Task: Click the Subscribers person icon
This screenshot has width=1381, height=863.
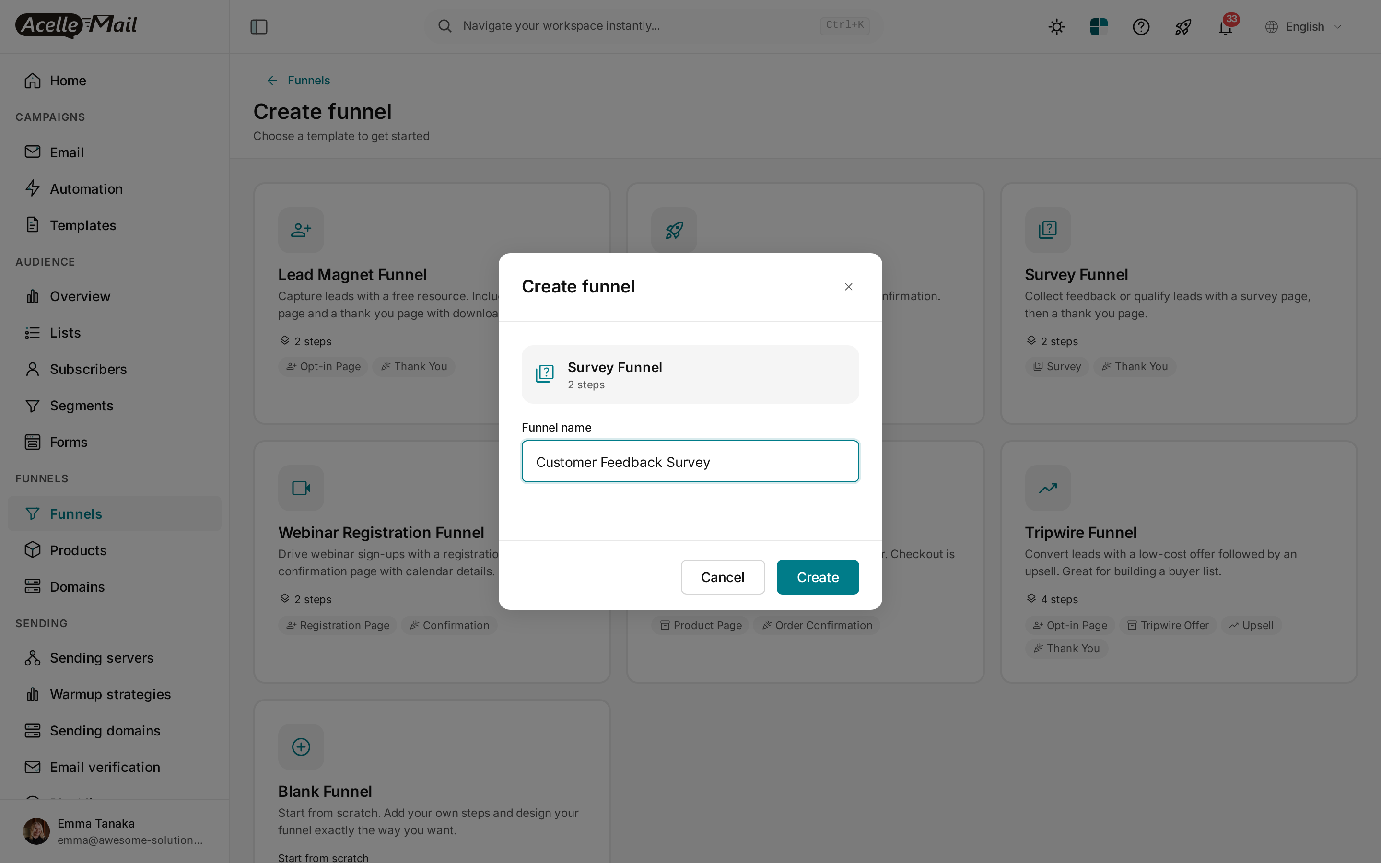Action: pos(33,369)
